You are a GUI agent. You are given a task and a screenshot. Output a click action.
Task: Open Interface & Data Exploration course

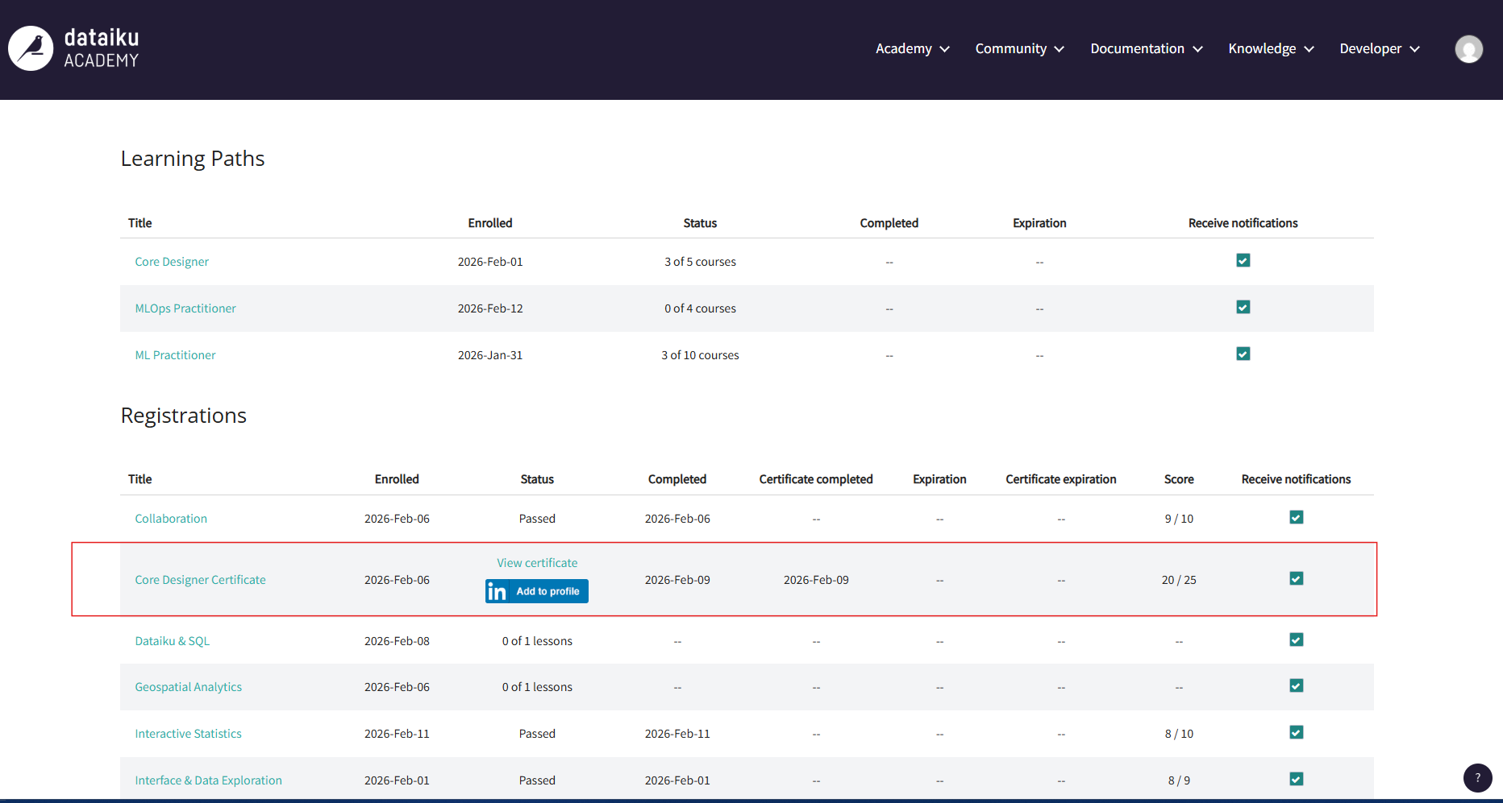coord(208,780)
